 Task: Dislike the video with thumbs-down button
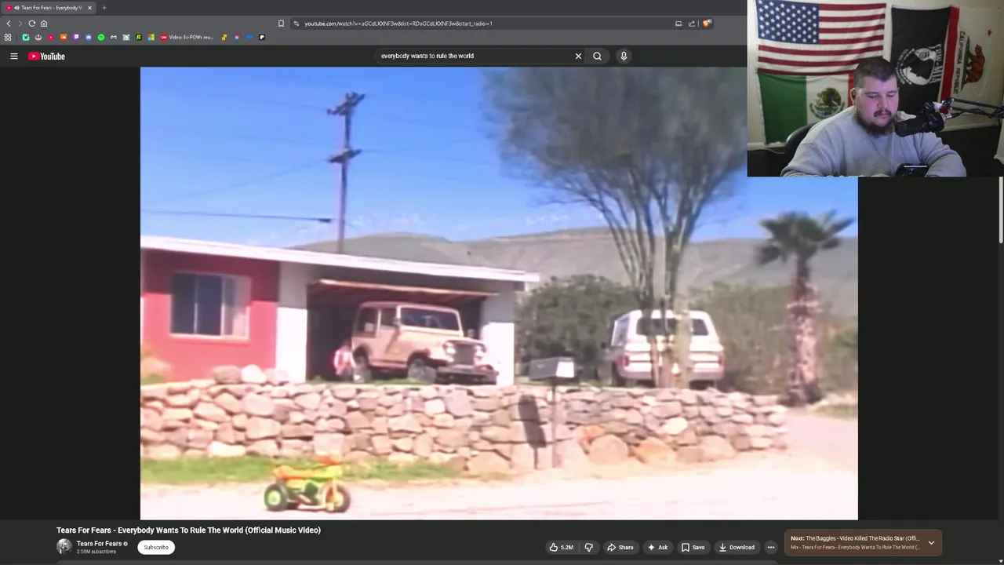tap(588, 547)
